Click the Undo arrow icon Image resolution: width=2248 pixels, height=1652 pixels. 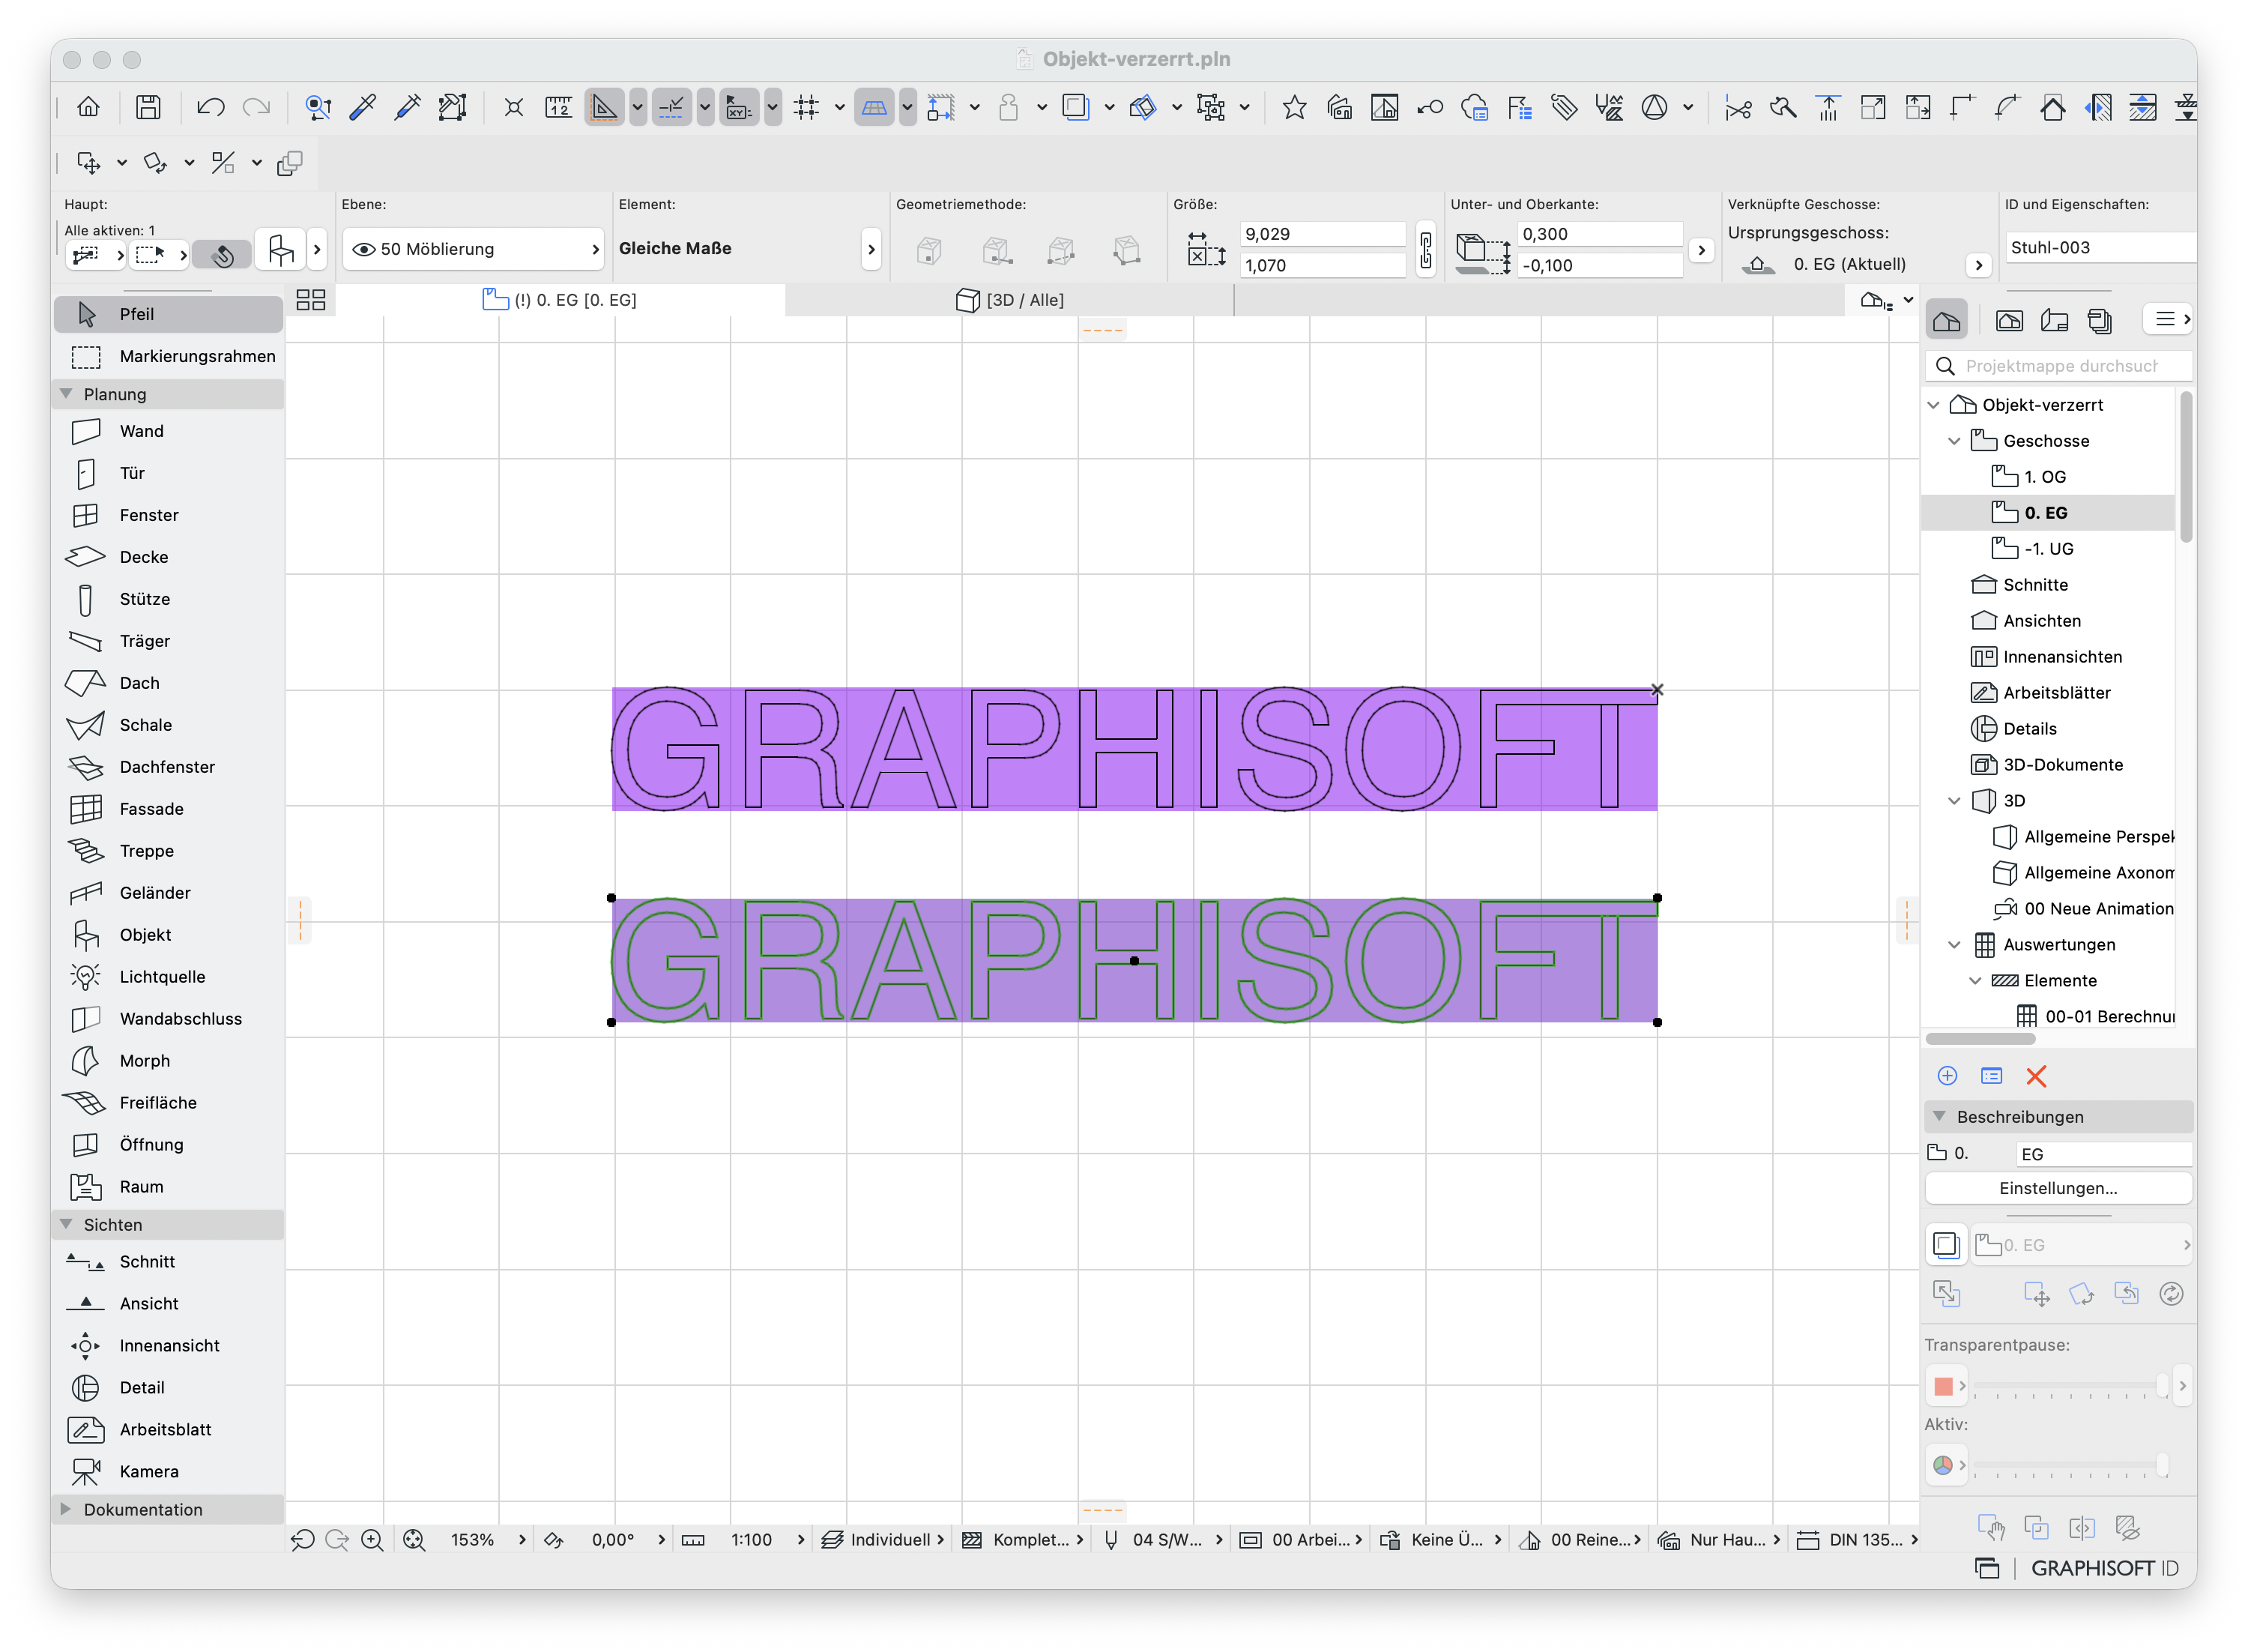tap(210, 107)
